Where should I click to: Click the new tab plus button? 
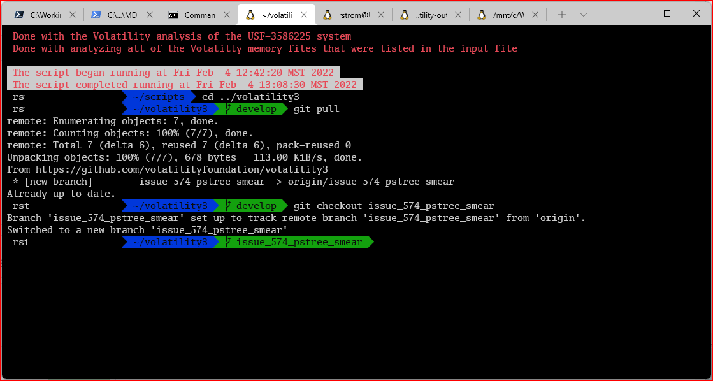coord(561,13)
